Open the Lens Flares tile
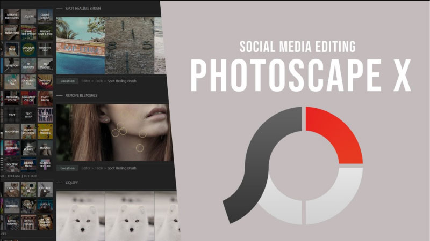 coord(28,148)
